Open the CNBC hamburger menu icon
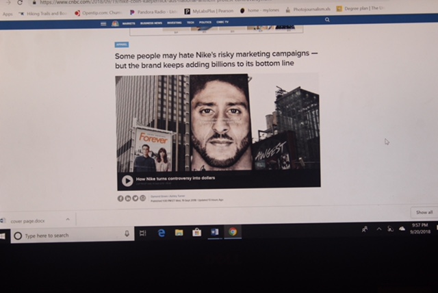Image resolution: width=438 pixels, height=293 pixels. 103,24
